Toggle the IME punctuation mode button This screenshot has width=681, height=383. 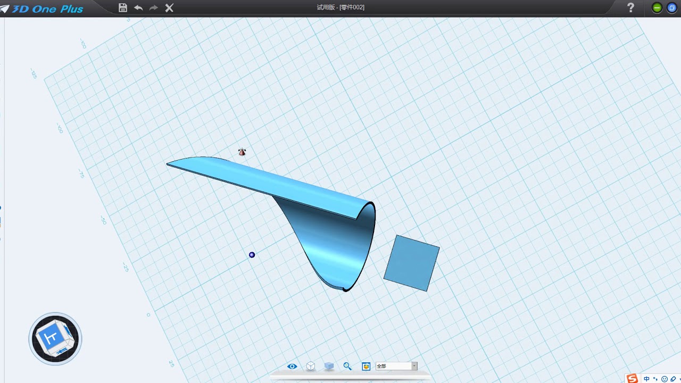click(655, 379)
